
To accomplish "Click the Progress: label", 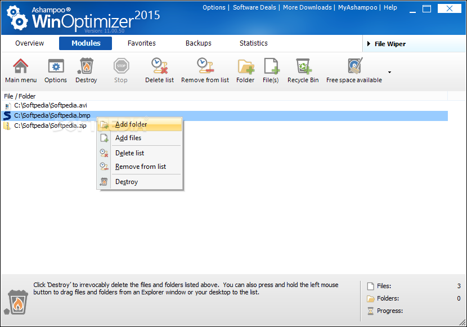I will pyautogui.click(x=390, y=311).
